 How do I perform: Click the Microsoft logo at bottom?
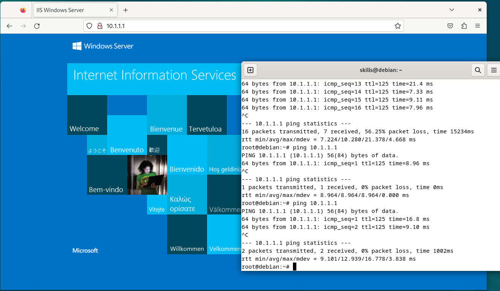click(85, 250)
